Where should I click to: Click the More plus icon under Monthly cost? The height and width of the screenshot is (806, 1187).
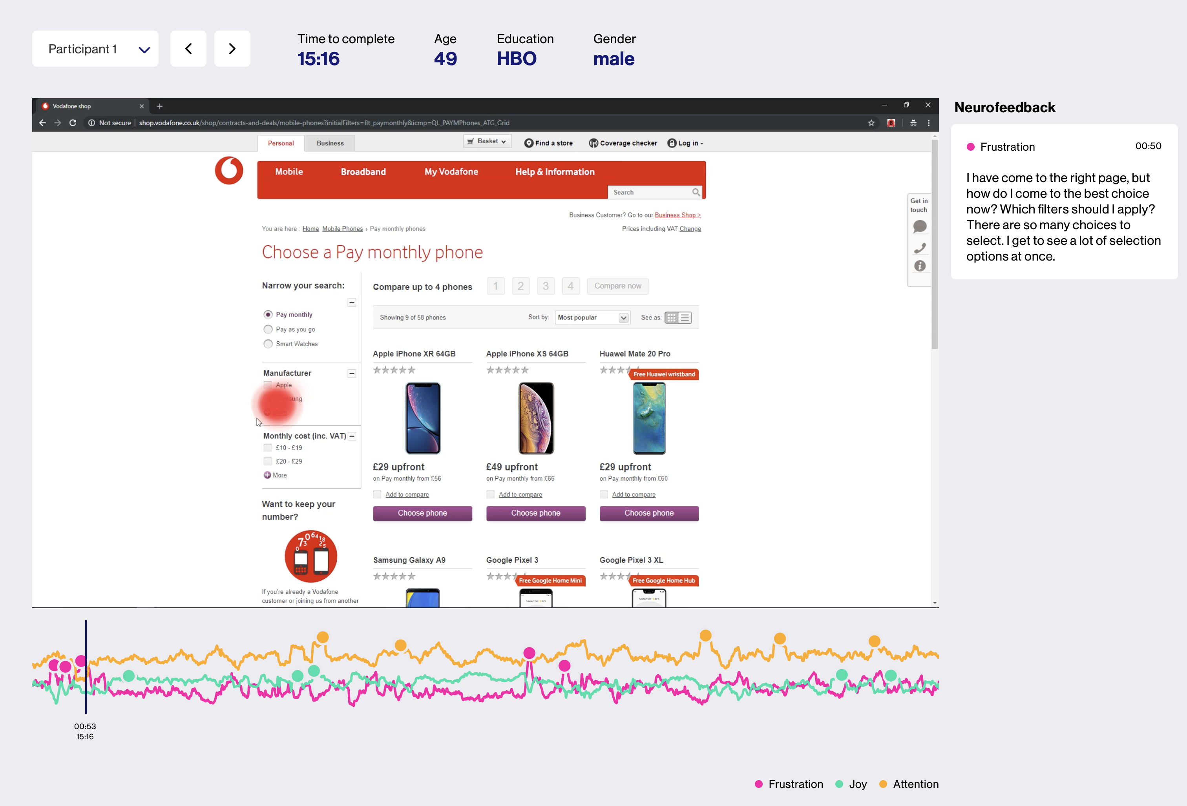coord(267,475)
